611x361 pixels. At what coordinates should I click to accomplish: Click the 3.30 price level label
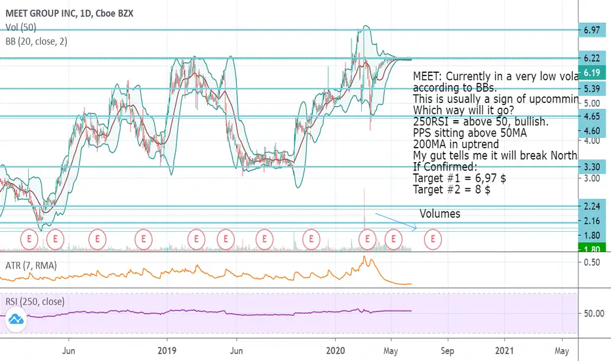[x=592, y=167]
